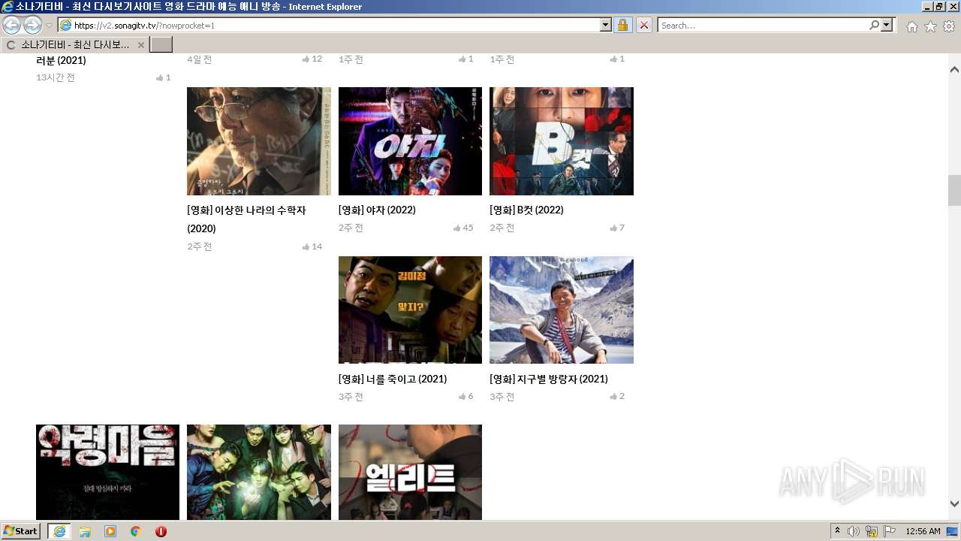The width and height of the screenshot is (961, 541).
Task: Click the volume speaker tray icon
Action: pos(854,531)
